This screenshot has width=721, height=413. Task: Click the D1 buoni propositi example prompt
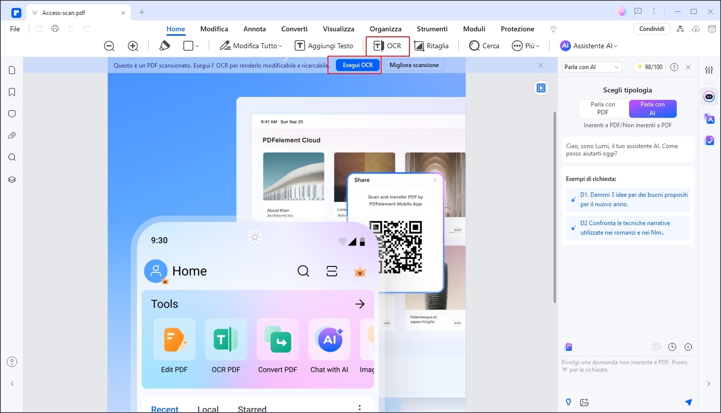point(628,199)
